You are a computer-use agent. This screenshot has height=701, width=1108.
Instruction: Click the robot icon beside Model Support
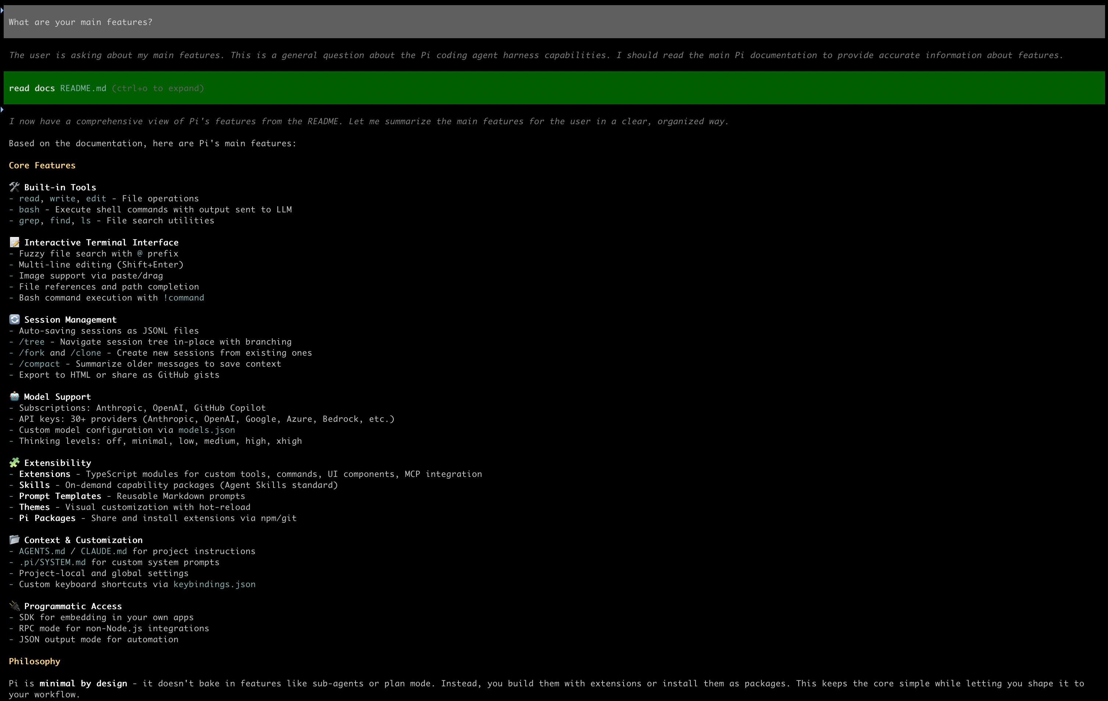pos(14,396)
